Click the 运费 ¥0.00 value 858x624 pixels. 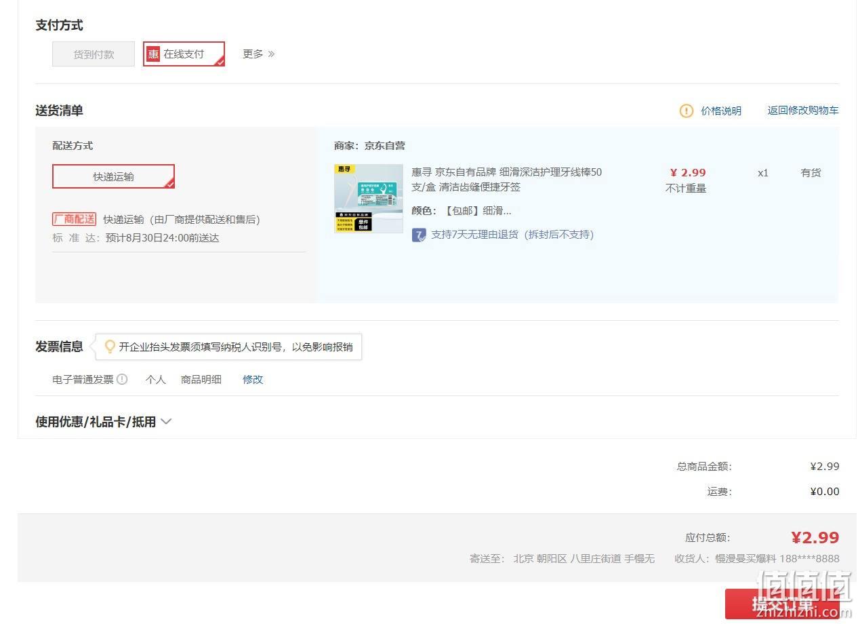pos(825,491)
